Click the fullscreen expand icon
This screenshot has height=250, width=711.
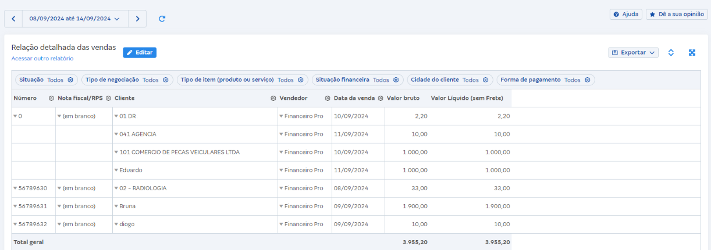coord(692,53)
